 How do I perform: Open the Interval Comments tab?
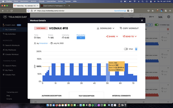pos(121,96)
